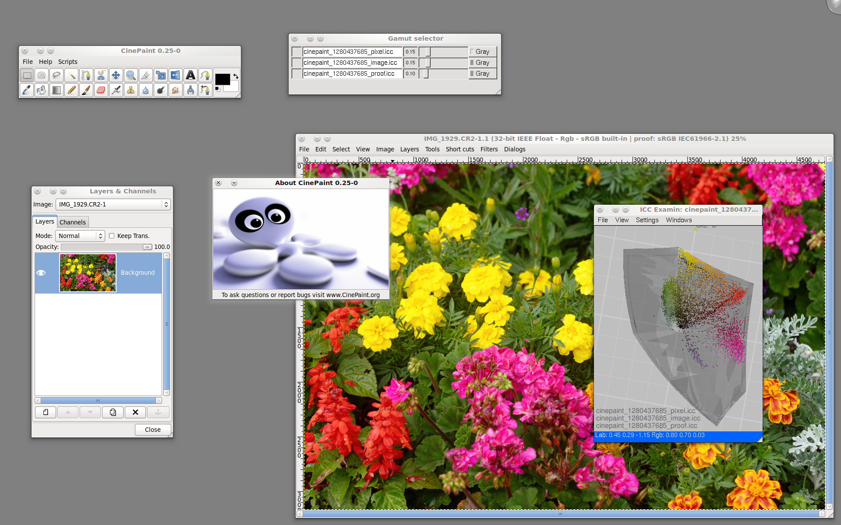Select the Paintbrush tool
The height and width of the screenshot is (525, 841).
(86, 90)
